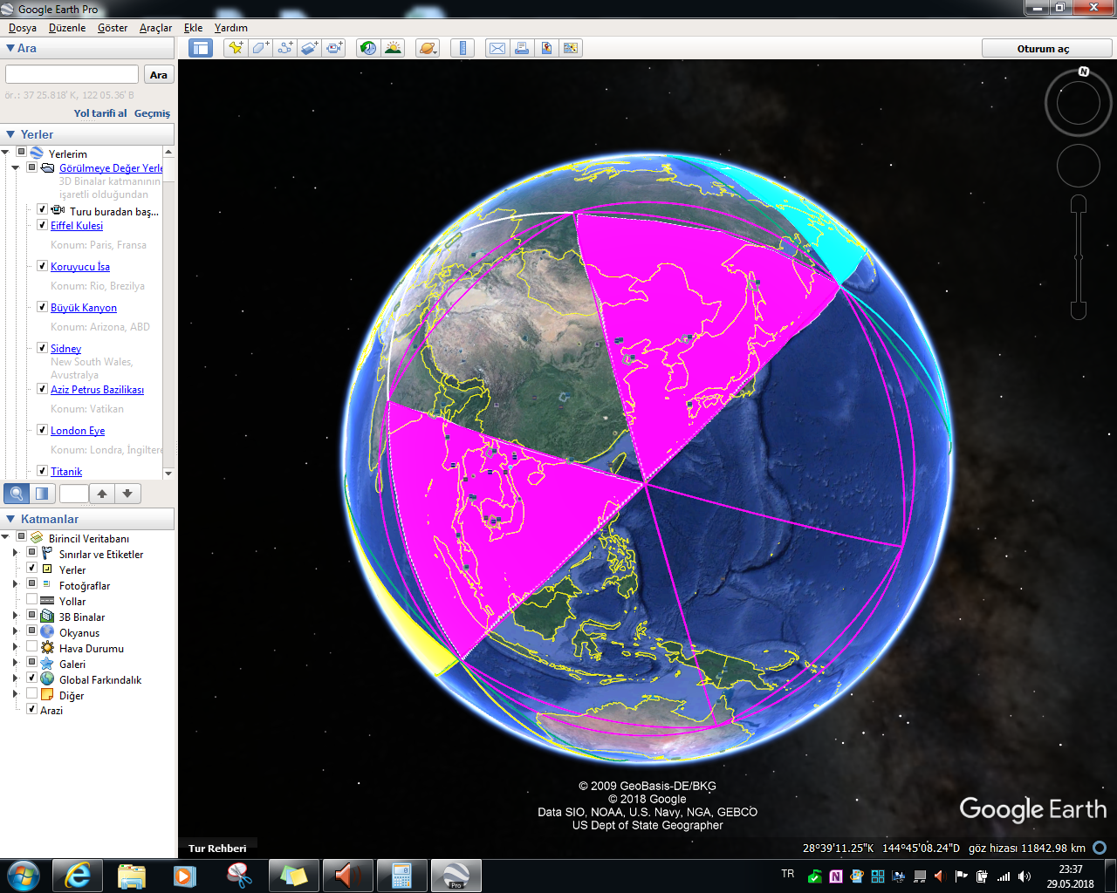Screen dimensions: 1117x893
Task: Open the Ekle menu
Action: (193, 28)
